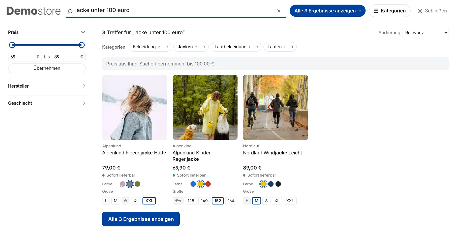Open the Windjacke Leicht product image
The height and width of the screenshot is (235, 457).
[x=276, y=107]
